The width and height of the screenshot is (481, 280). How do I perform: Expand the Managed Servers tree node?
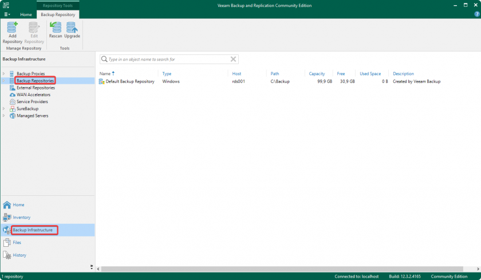coord(3,116)
